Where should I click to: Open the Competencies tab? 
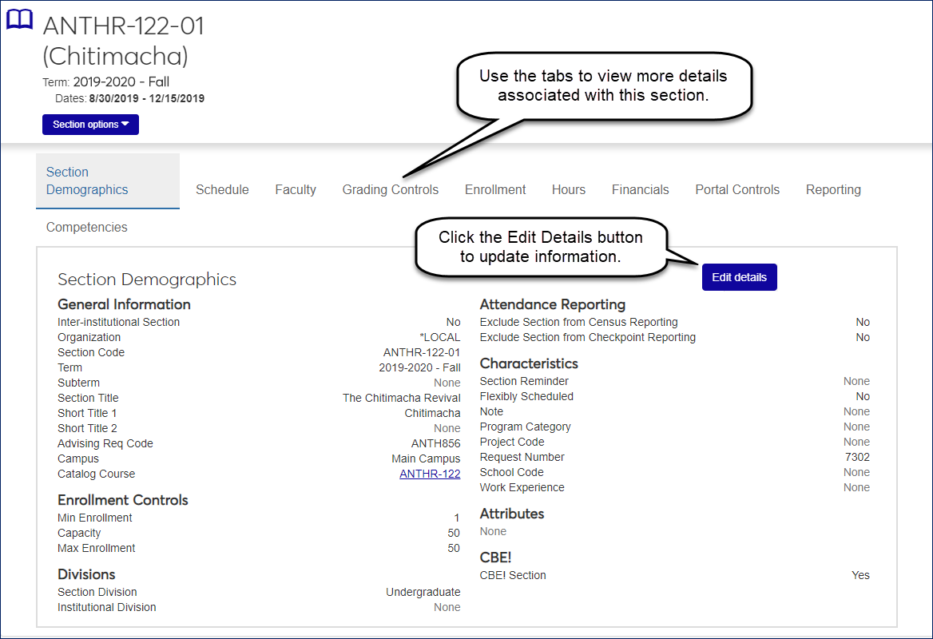coord(87,228)
